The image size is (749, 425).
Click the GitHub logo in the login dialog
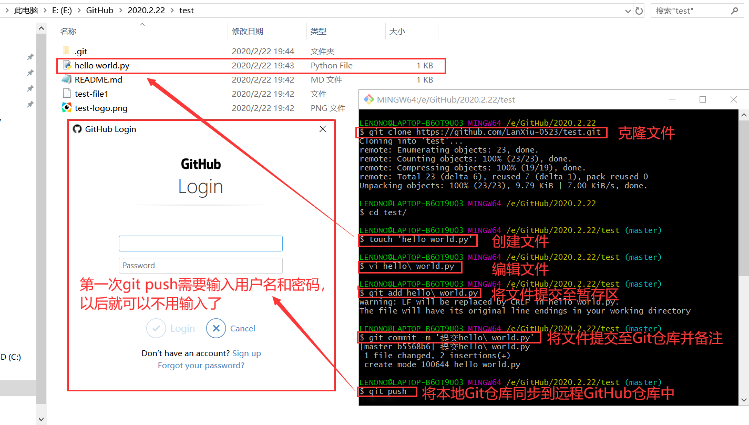point(78,128)
